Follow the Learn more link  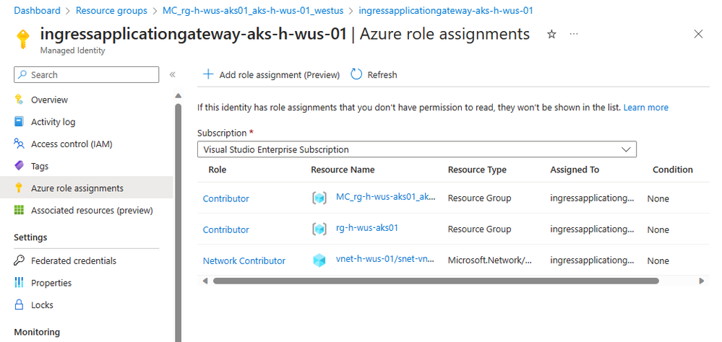(645, 107)
